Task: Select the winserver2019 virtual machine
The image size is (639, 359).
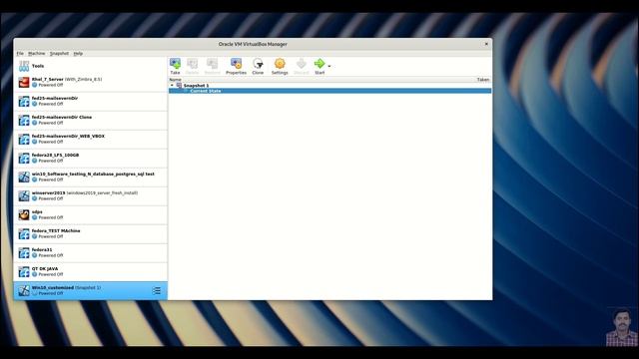Action: [91, 195]
